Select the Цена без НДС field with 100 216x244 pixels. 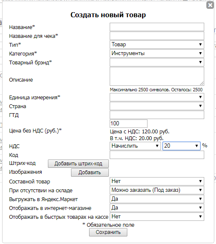129,124
